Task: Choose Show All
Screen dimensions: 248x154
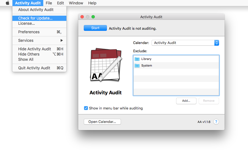Action: click(39, 59)
